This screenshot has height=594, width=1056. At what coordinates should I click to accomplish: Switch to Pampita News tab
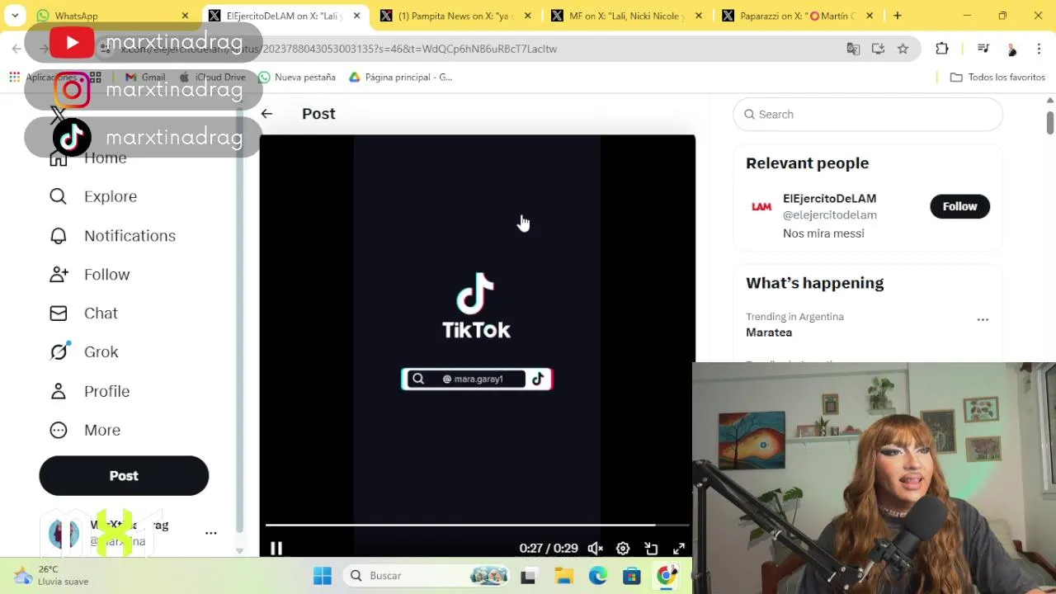457,16
